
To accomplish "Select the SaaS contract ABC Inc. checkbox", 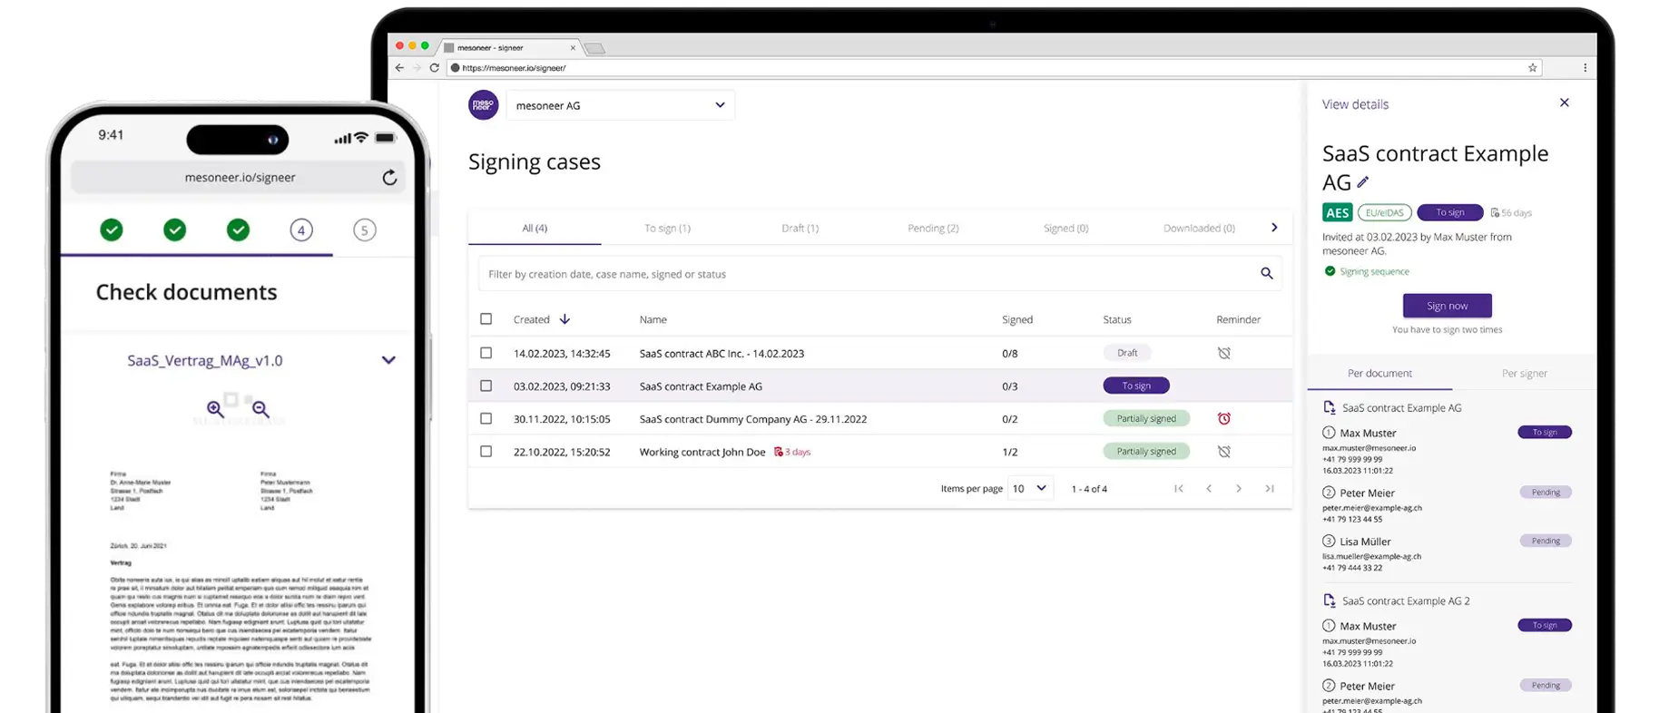I will (486, 353).
